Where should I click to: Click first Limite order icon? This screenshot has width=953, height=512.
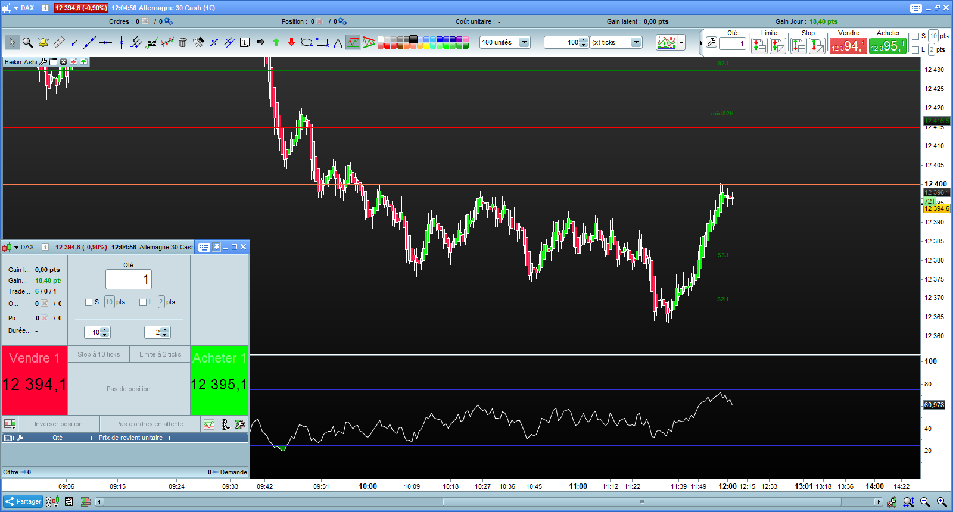(759, 46)
